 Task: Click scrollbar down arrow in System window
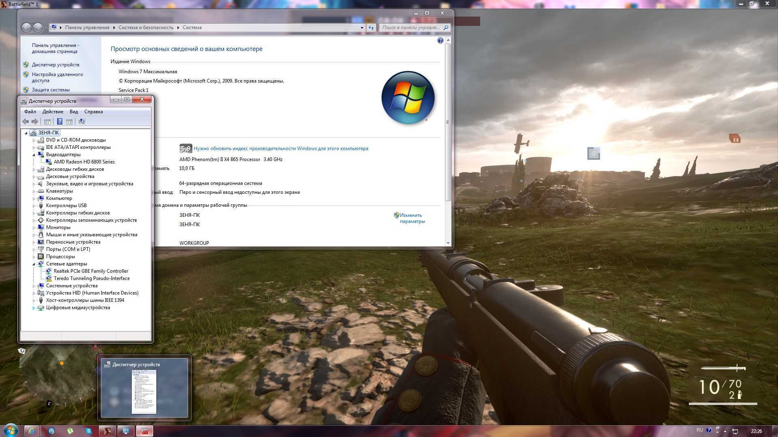coord(448,243)
